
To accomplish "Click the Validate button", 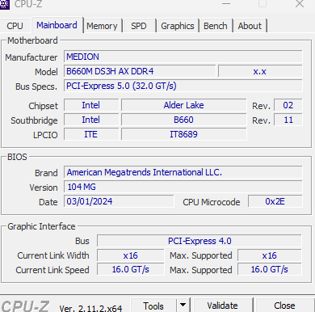I will click(222, 306).
